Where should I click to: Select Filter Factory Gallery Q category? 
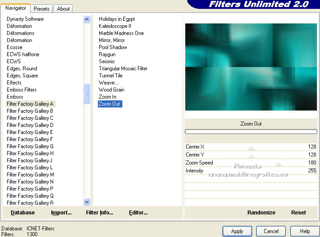30,196
